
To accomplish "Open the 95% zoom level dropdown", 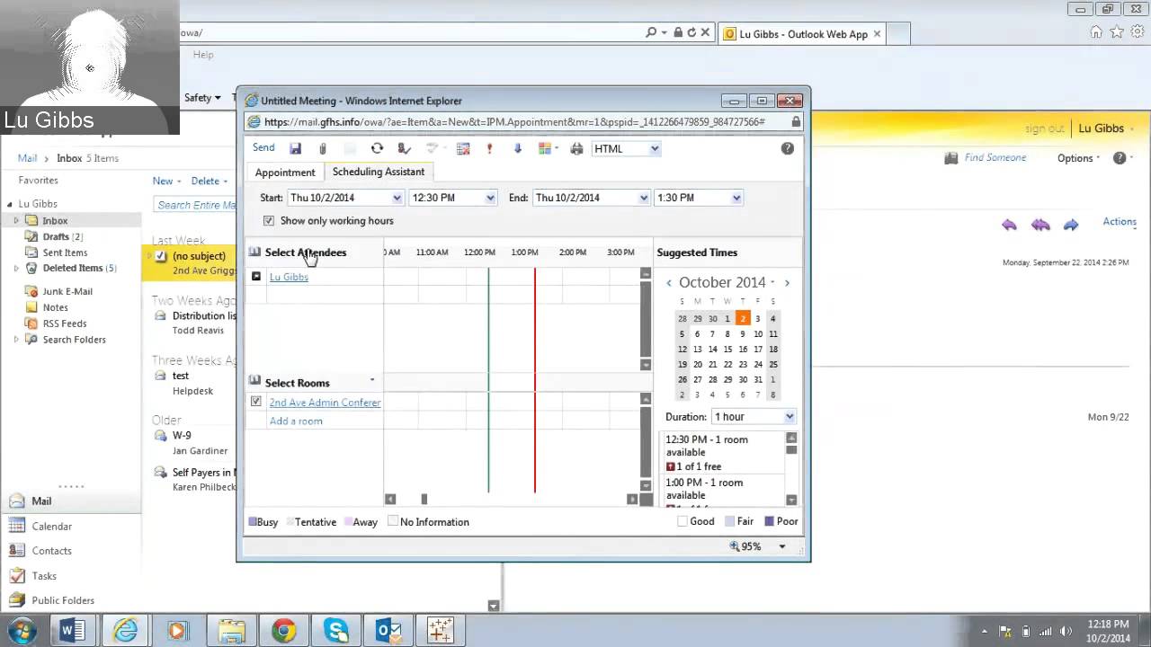I will click(781, 546).
